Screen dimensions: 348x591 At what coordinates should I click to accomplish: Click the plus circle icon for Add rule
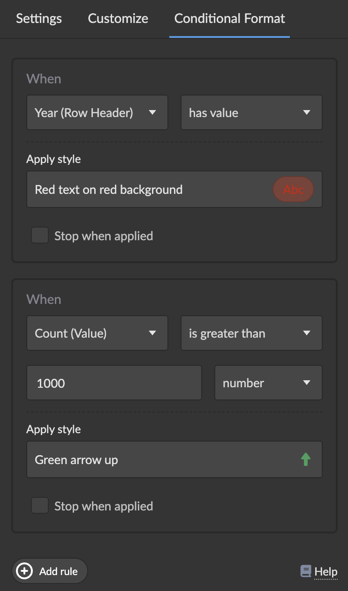coord(24,571)
